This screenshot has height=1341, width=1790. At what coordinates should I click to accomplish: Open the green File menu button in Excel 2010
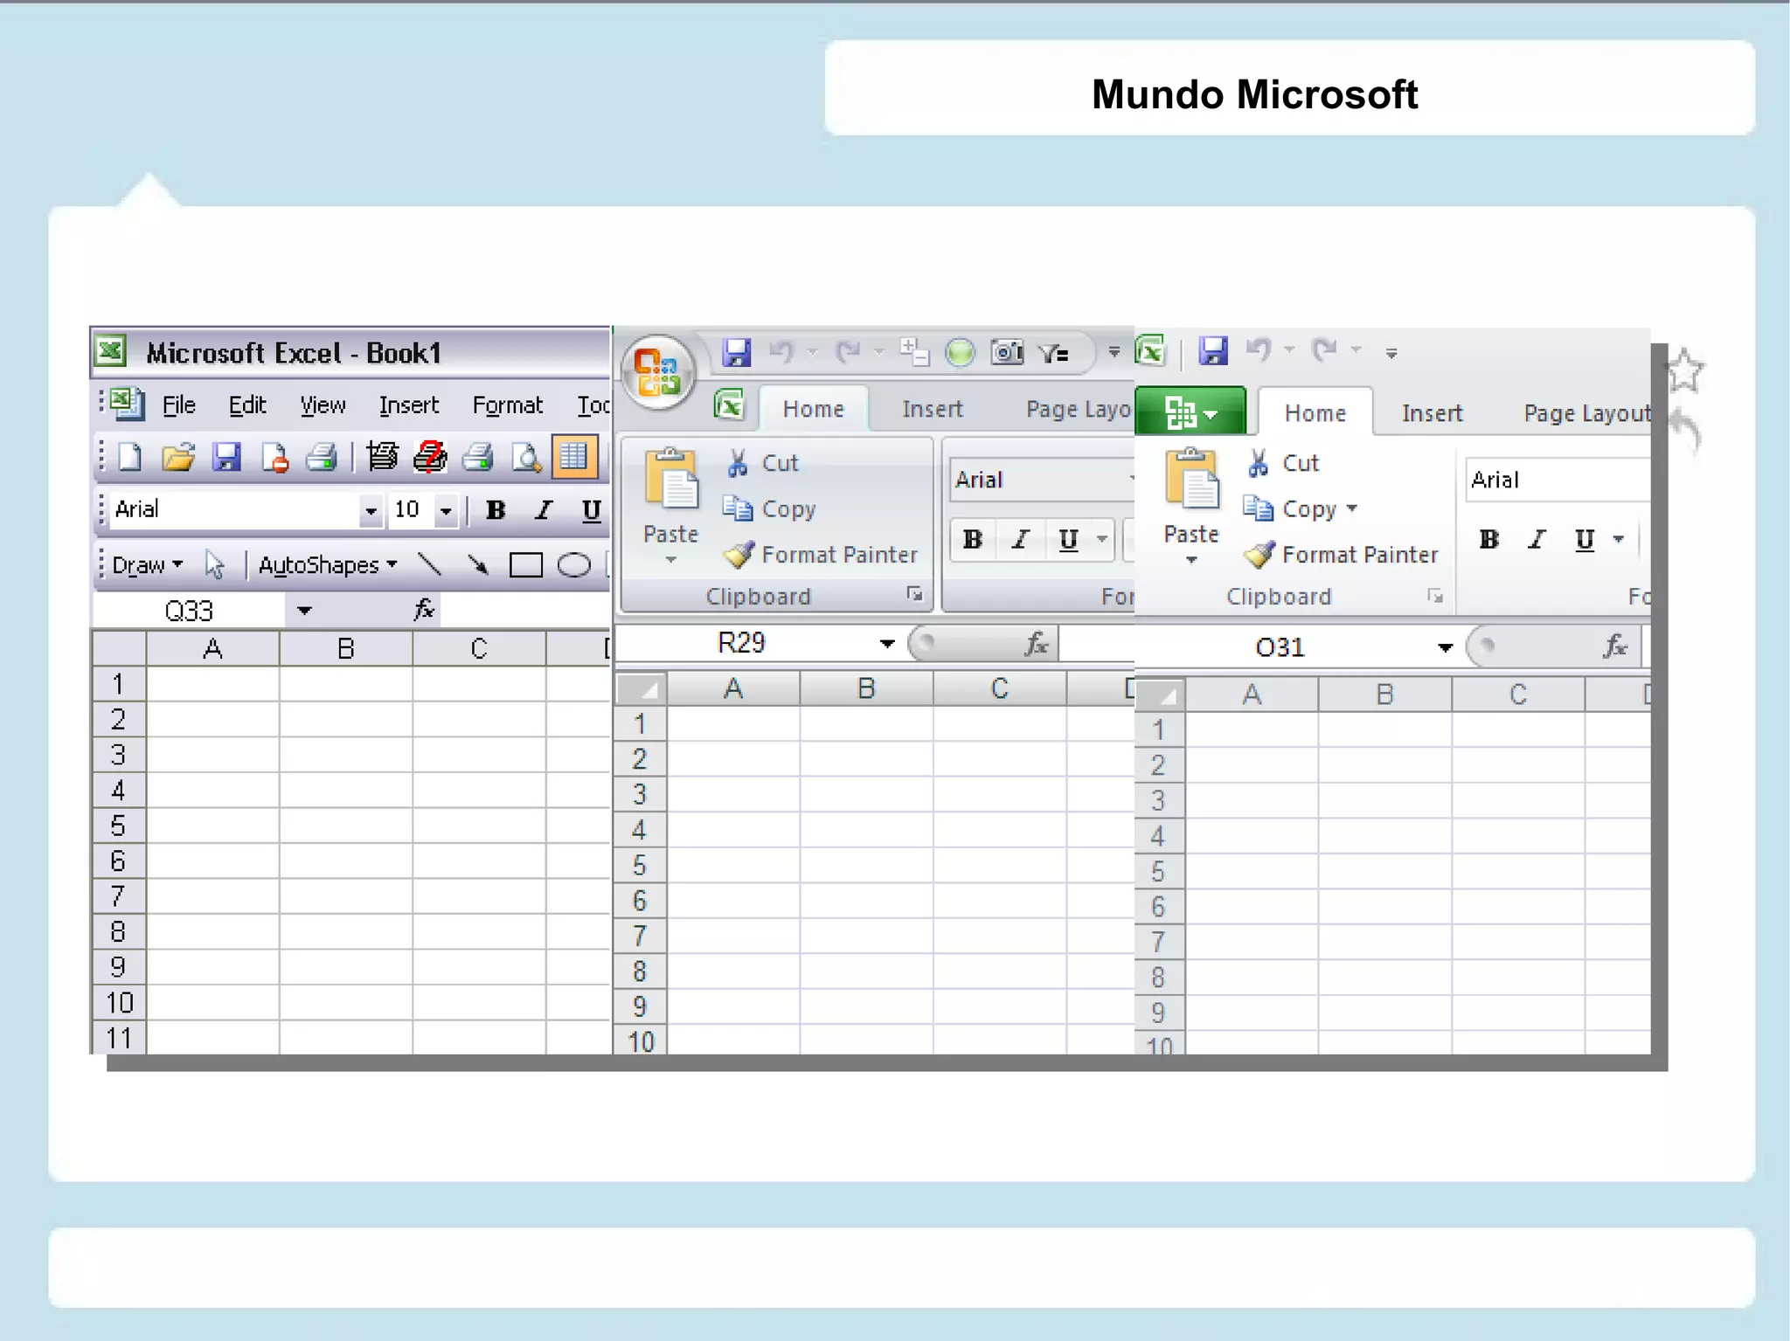coord(1190,411)
